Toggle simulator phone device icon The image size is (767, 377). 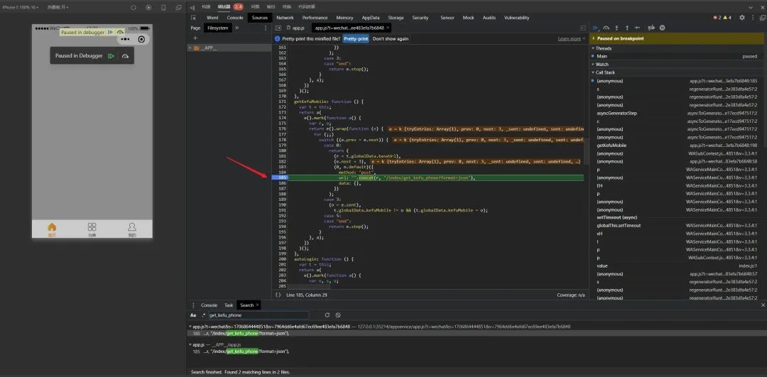click(163, 7)
